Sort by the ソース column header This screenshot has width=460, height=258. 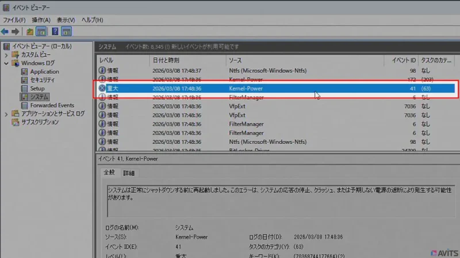[x=305, y=60]
